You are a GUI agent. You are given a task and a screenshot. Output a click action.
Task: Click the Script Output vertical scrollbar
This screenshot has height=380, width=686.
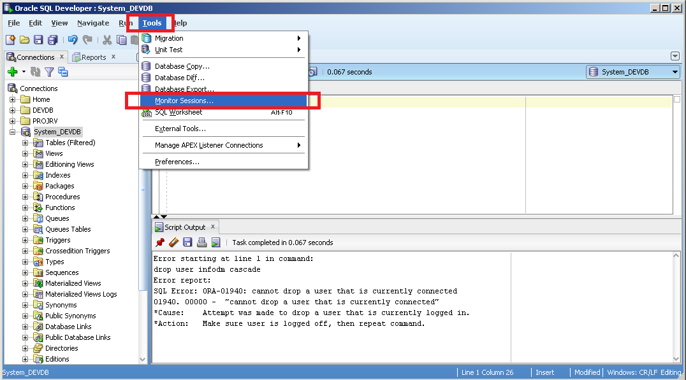(x=676, y=307)
